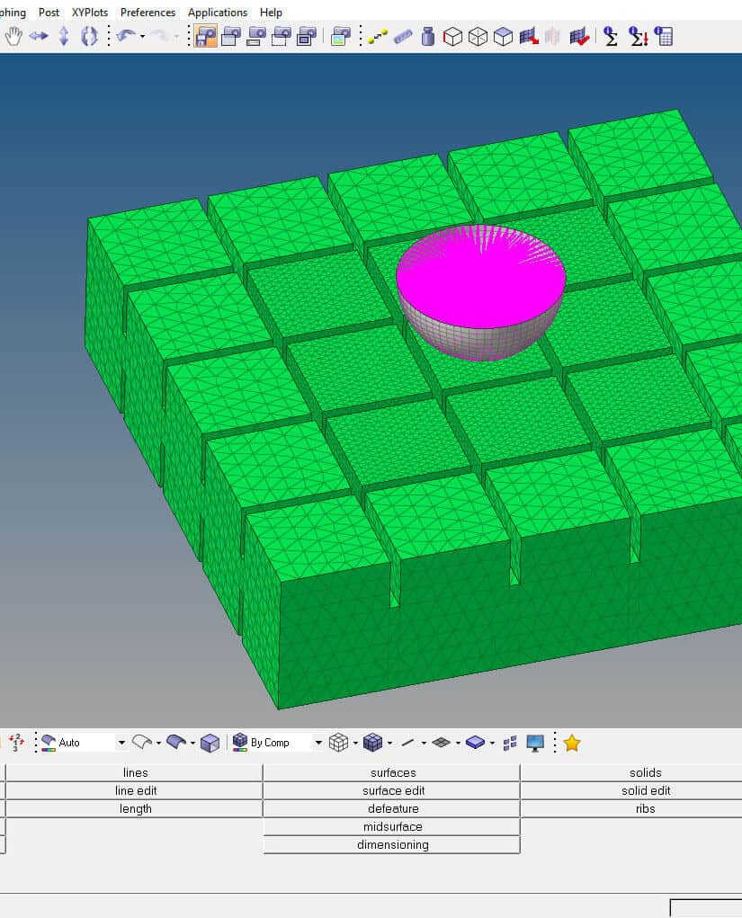
Task: Open the Applications menu
Action: pos(218,12)
